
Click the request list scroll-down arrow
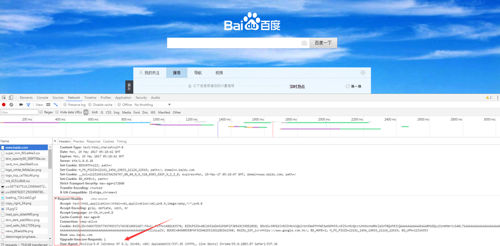click(x=50, y=239)
